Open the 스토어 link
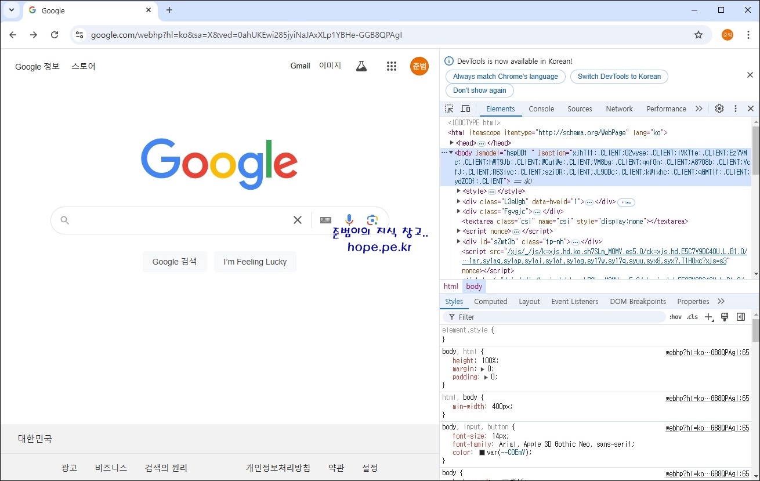Viewport: 760px width, 481px height. [84, 67]
